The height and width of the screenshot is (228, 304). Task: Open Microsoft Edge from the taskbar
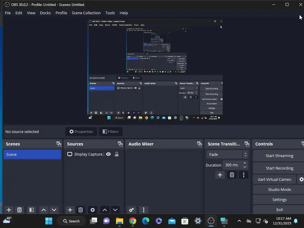(x=145, y=221)
